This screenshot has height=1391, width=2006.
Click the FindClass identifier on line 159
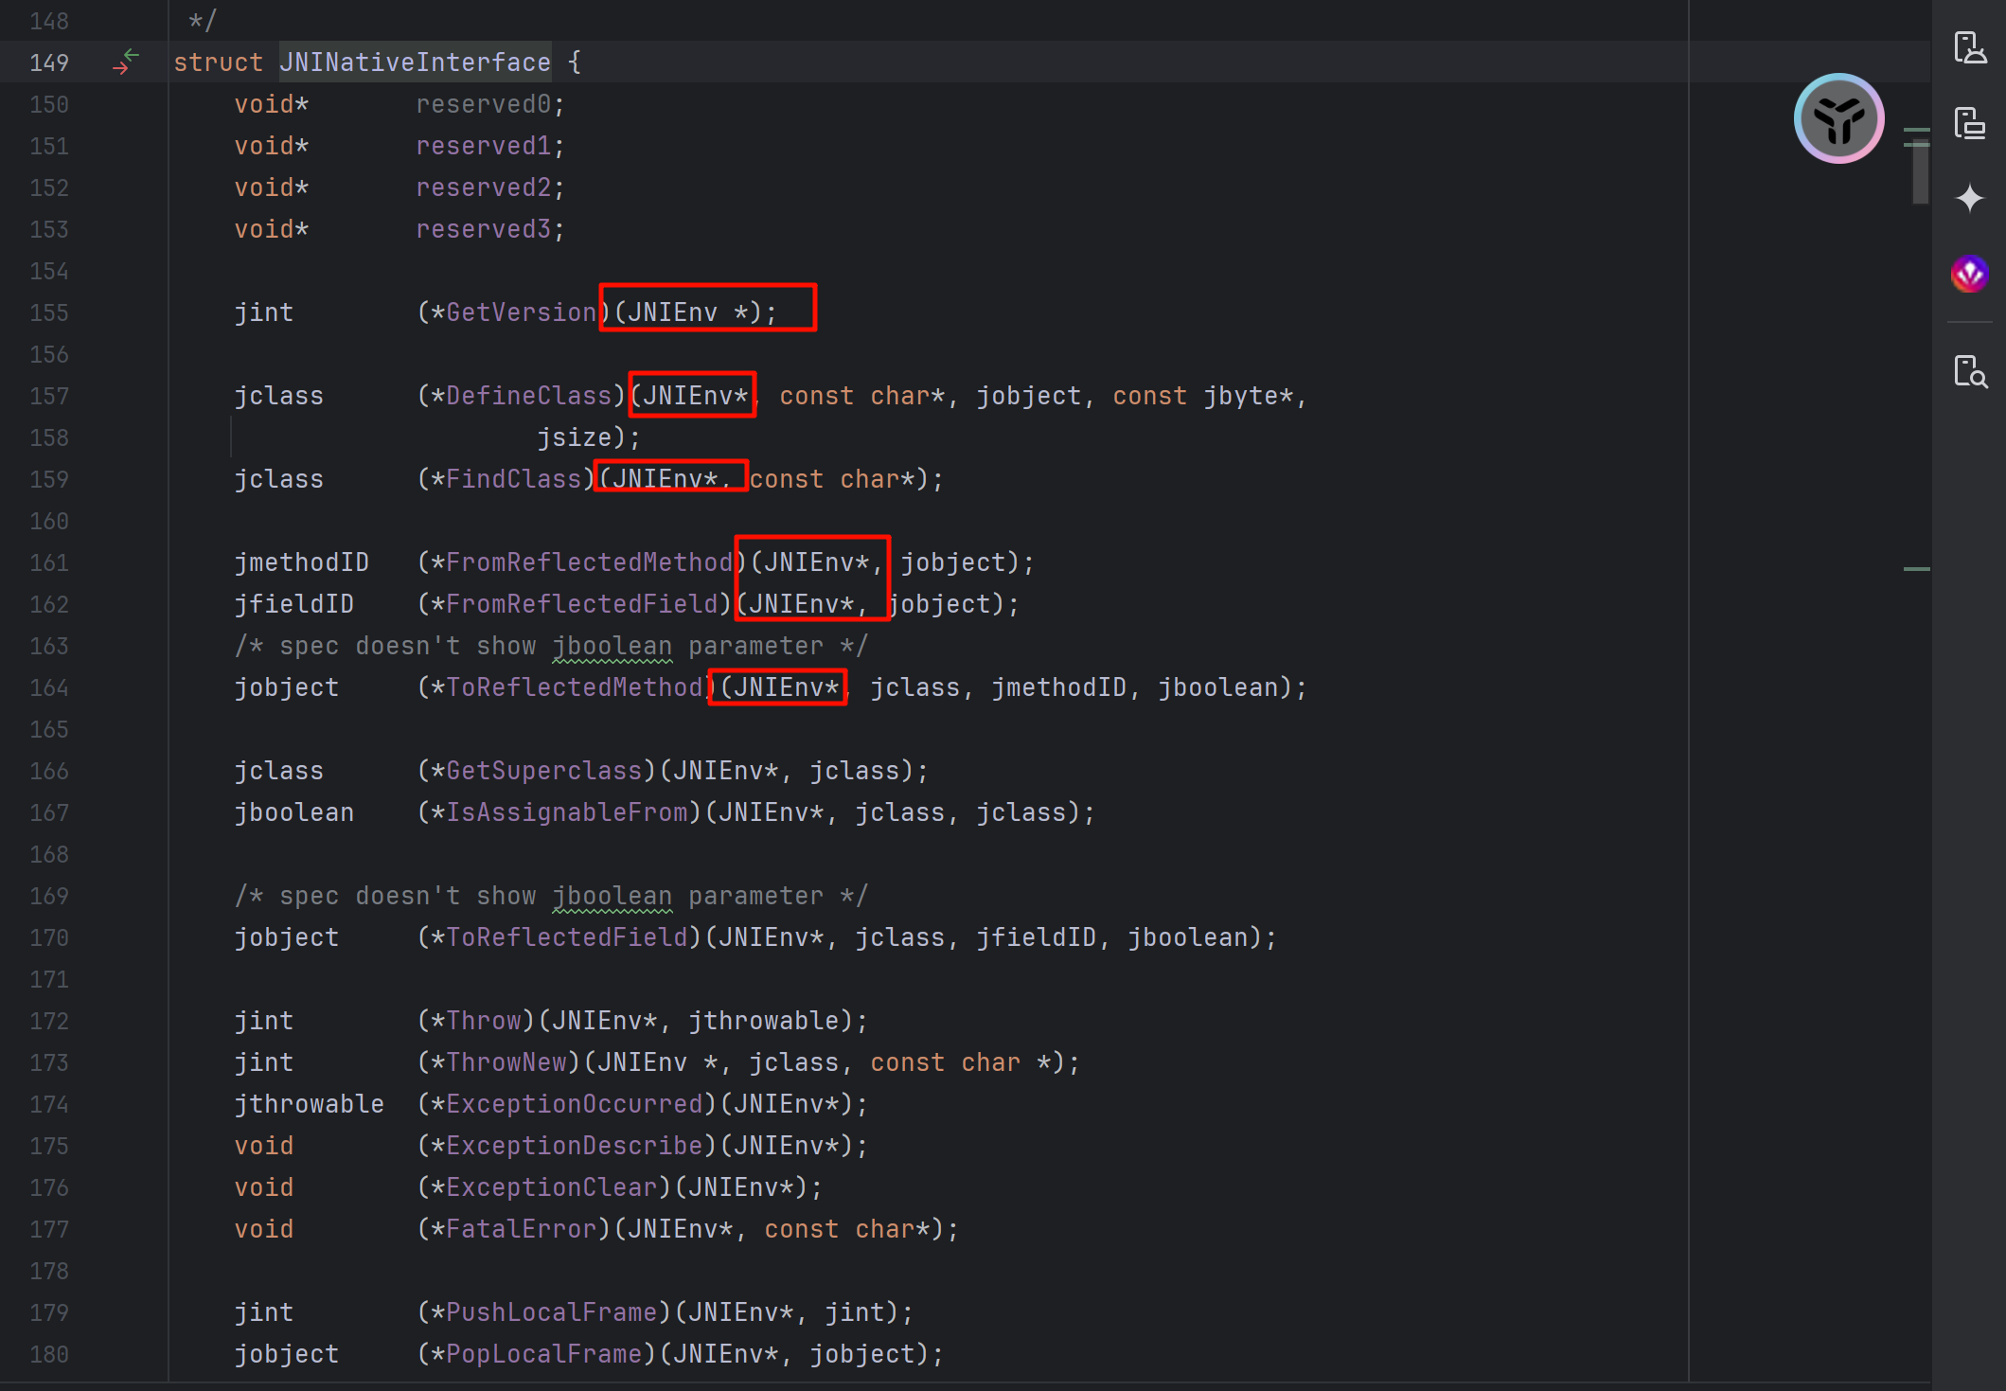click(513, 479)
